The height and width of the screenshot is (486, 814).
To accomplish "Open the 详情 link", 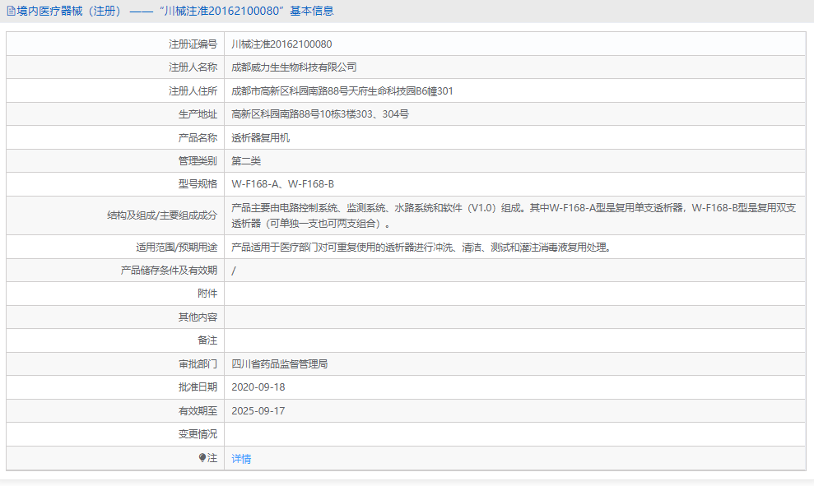I will coord(241,459).
